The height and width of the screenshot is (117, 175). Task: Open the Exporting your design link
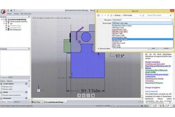(154, 79)
